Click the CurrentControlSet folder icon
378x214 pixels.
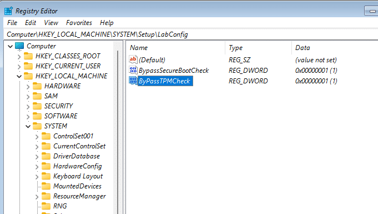[x=46, y=146]
